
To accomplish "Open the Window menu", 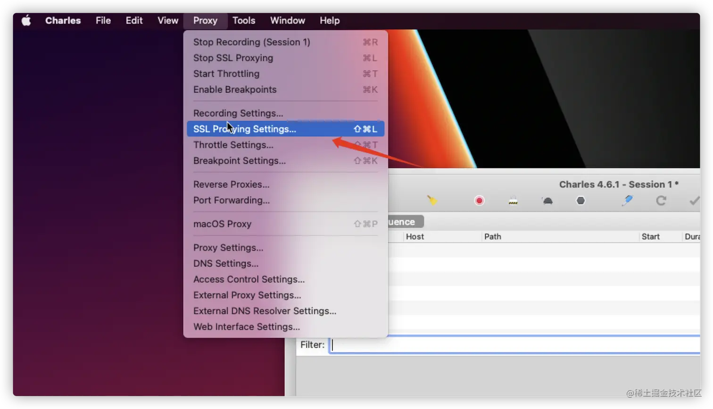I will click(287, 20).
